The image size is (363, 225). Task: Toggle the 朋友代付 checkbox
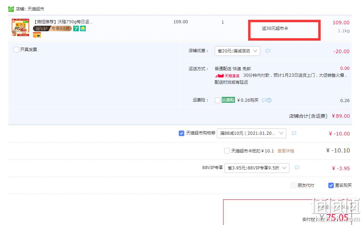pyautogui.click(x=293, y=185)
